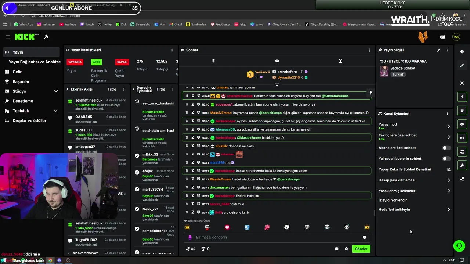The height and width of the screenshot is (264, 470).
Task: Open Başarılar in left sidebar
Action: click(x=21, y=81)
